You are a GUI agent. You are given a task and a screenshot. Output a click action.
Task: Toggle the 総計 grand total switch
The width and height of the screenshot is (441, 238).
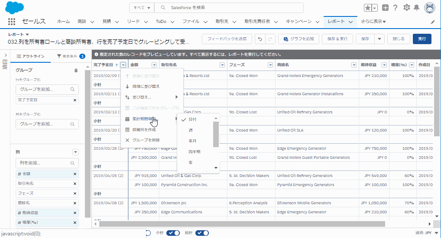tap(202, 233)
